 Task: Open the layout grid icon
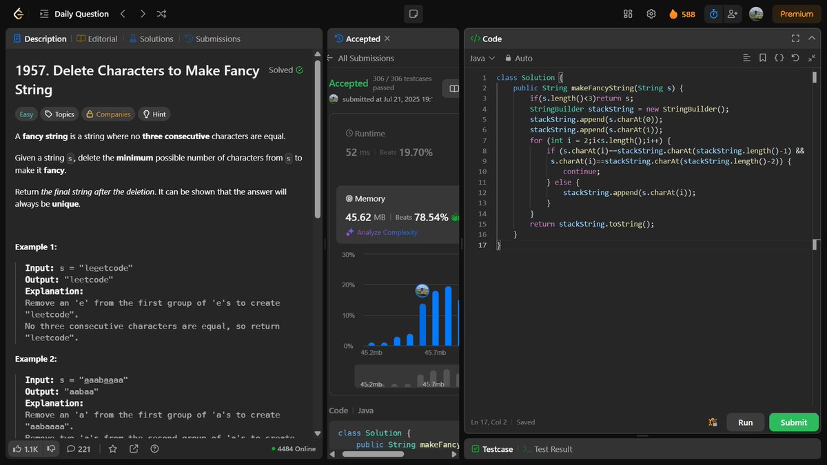point(628,14)
